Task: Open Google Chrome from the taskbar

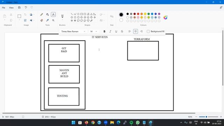Action: coord(93,122)
